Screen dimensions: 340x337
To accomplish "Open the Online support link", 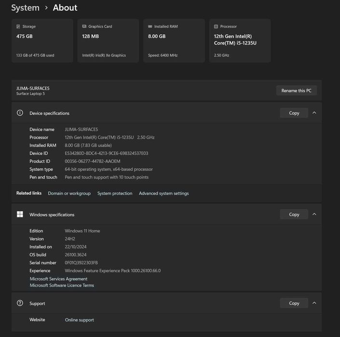I will click(x=80, y=320).
